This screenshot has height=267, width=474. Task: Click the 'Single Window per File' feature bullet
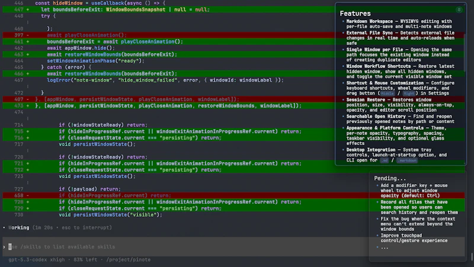pos(399,54)
